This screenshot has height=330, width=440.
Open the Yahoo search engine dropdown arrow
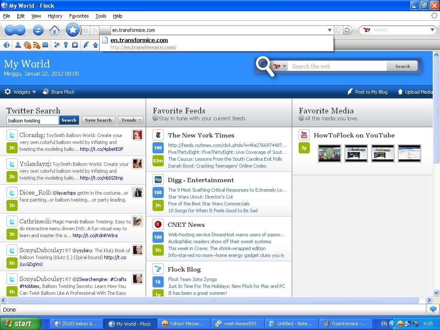coord(432,30)
